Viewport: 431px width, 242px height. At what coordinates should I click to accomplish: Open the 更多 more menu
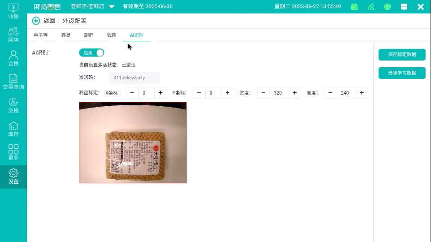13,152
